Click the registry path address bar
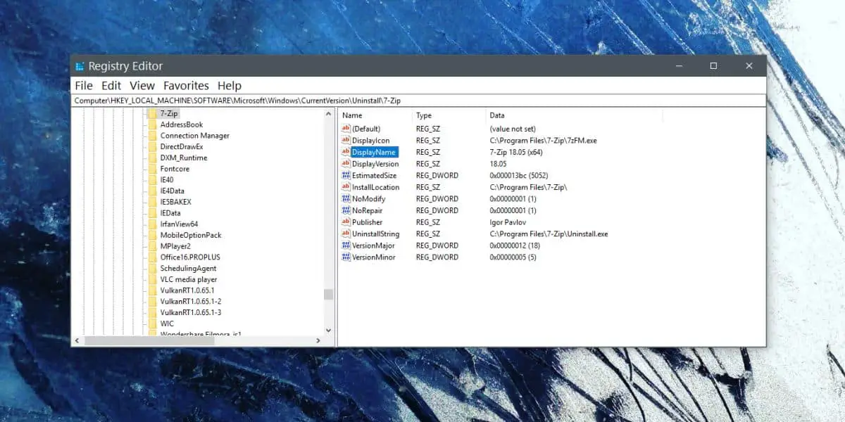The image size is (845, 422). coord(418,101)
